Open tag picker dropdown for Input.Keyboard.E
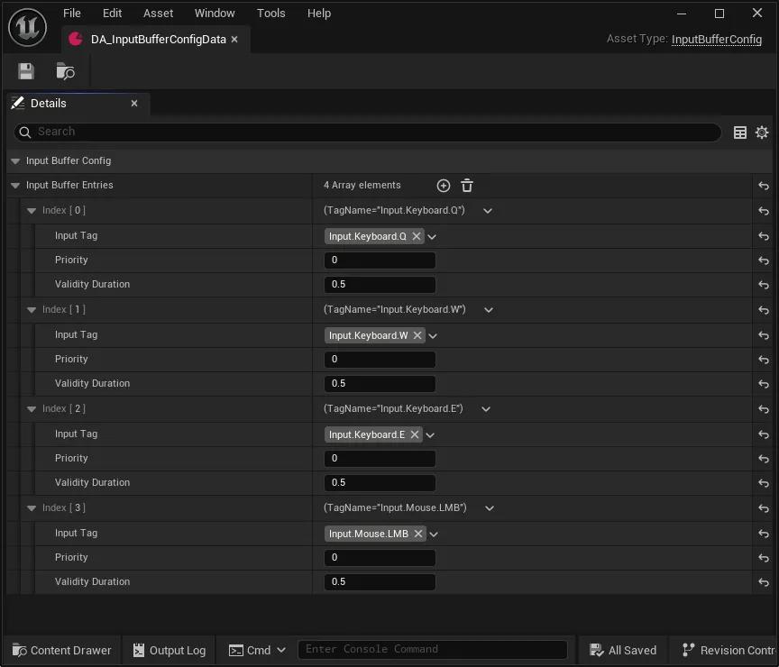Image resolution: width=779 pixels, height=667 pixels. tap(430, 435)
